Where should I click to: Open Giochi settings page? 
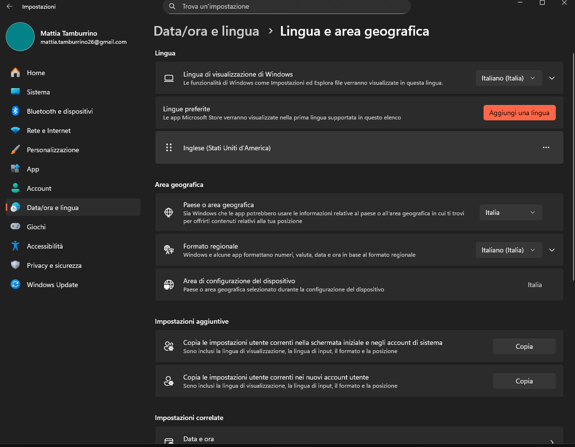[73, 226]
